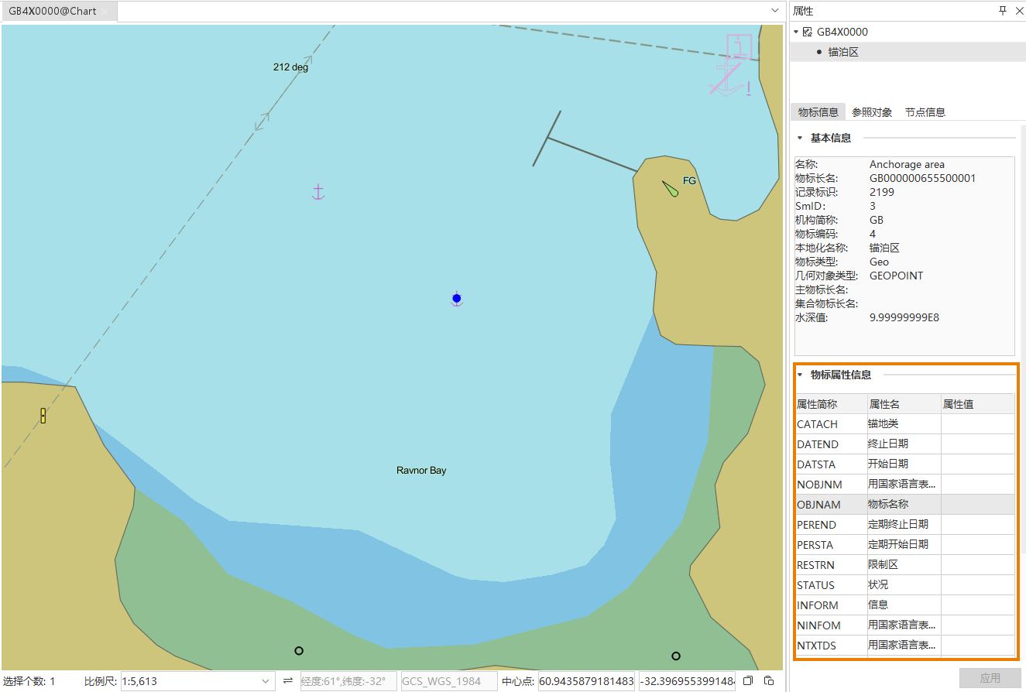
Task: Click the magenta anchor symbol on chart
Action: tap(317, 192)
